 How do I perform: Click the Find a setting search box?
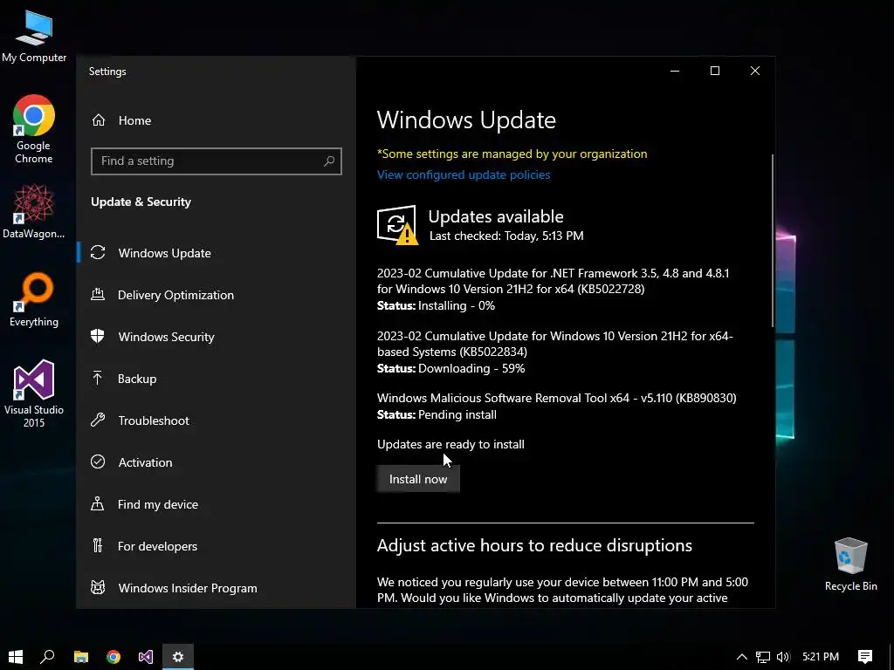[217, 161]
